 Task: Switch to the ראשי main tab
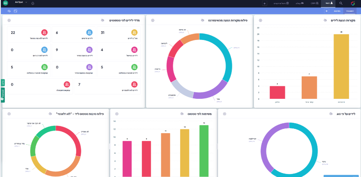click(x=328, y=3)
